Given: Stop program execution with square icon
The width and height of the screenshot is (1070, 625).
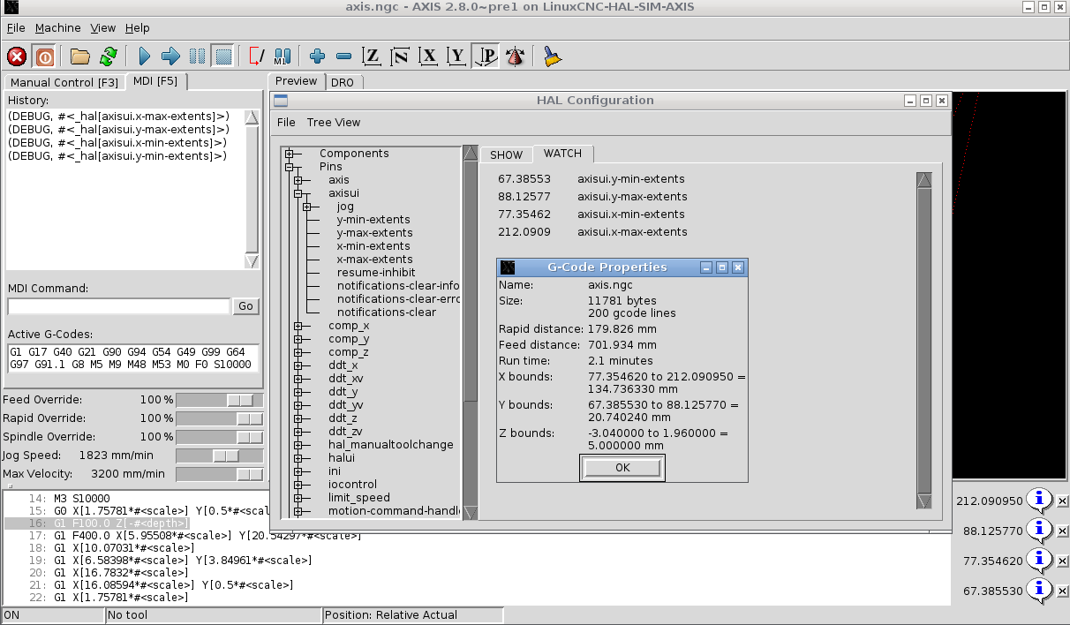Looking at the screenshot, I should coord(223,56).
